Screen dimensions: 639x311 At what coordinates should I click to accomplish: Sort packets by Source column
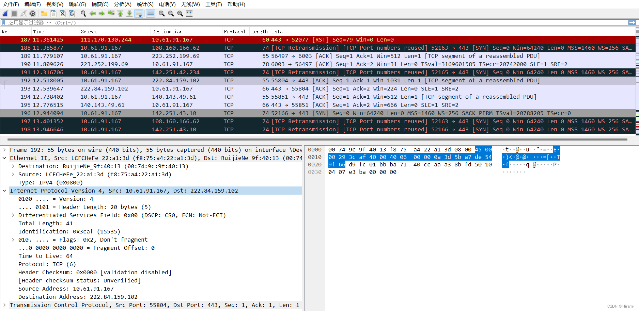[x=115, y=32]
